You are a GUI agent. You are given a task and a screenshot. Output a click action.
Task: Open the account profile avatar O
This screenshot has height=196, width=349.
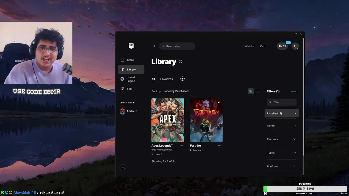[x=295, y=46]
